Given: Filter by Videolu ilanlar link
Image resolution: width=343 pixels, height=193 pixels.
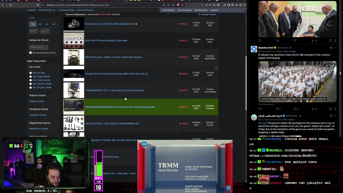Looking at the screenshot, I should pos(37,101).
